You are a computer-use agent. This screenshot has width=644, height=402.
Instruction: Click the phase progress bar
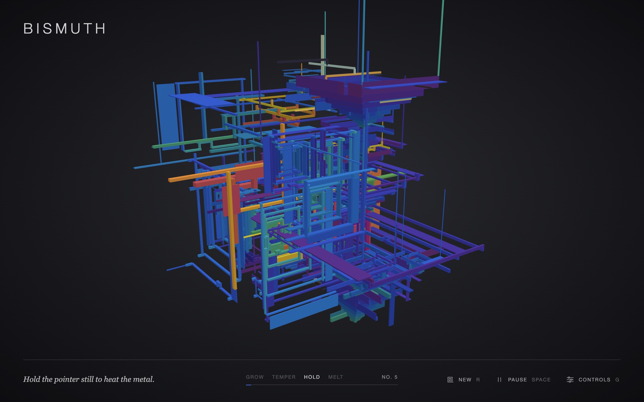[322, 385]
